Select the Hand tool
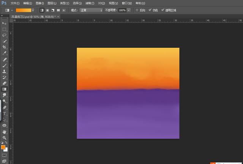This screenshot has width=243, height=164. point(5,132)
